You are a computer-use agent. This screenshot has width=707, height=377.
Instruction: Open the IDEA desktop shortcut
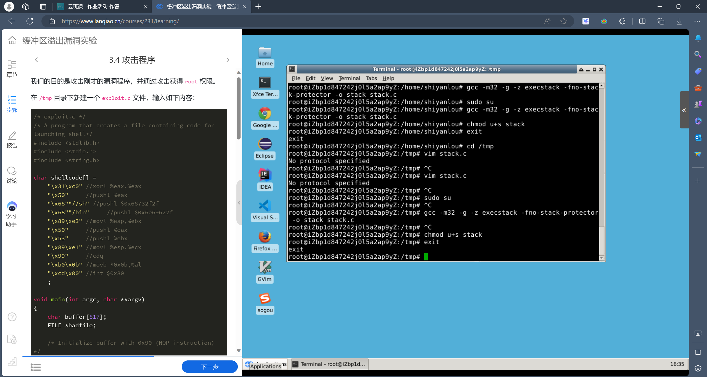265,175
